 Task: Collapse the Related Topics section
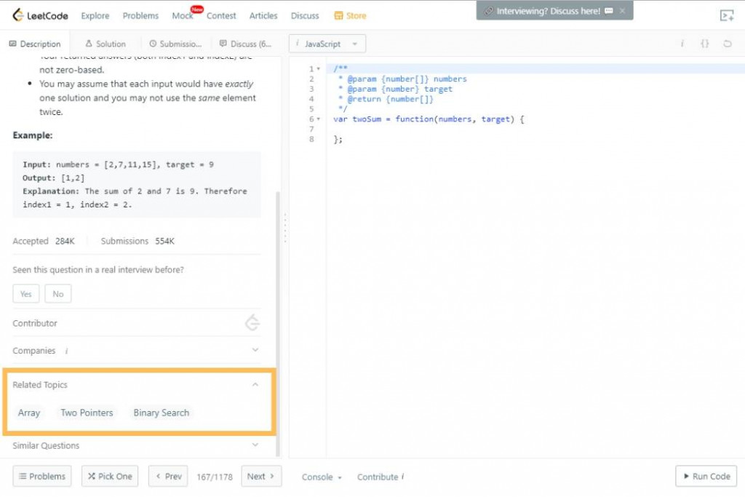[x=255, y=384]
